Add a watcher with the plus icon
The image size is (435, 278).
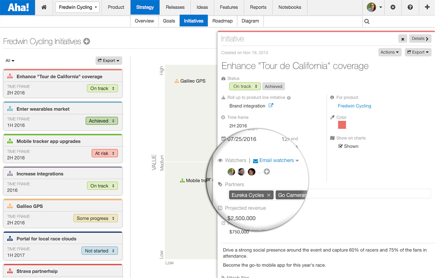pyautogui.click(x=267, y=172)
